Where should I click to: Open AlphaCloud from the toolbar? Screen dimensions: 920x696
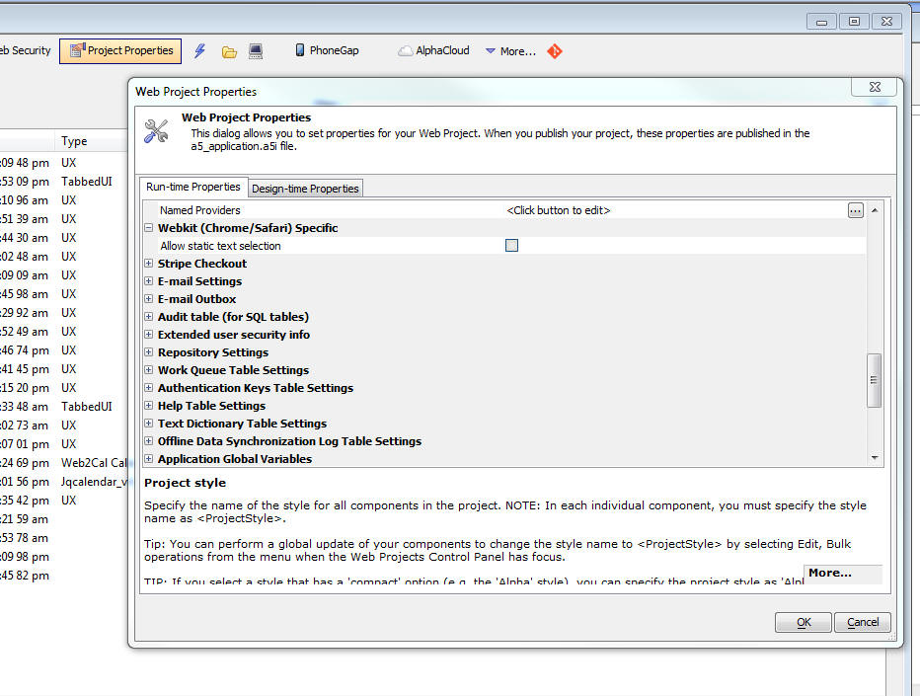(433, 50)
